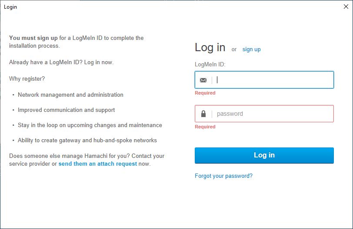Click gateway and hub-and-spoke networks bullet
Image resolution: width=353 pixels, height=229 pixels.
pyautogui.click(x=87, y=141)
